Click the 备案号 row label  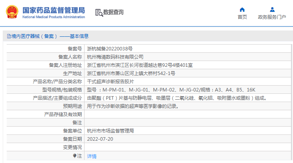click(75, 49)
